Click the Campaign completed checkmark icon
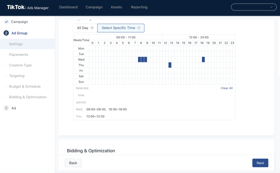This screenshot has width=280, height=173. coord(6,22)
